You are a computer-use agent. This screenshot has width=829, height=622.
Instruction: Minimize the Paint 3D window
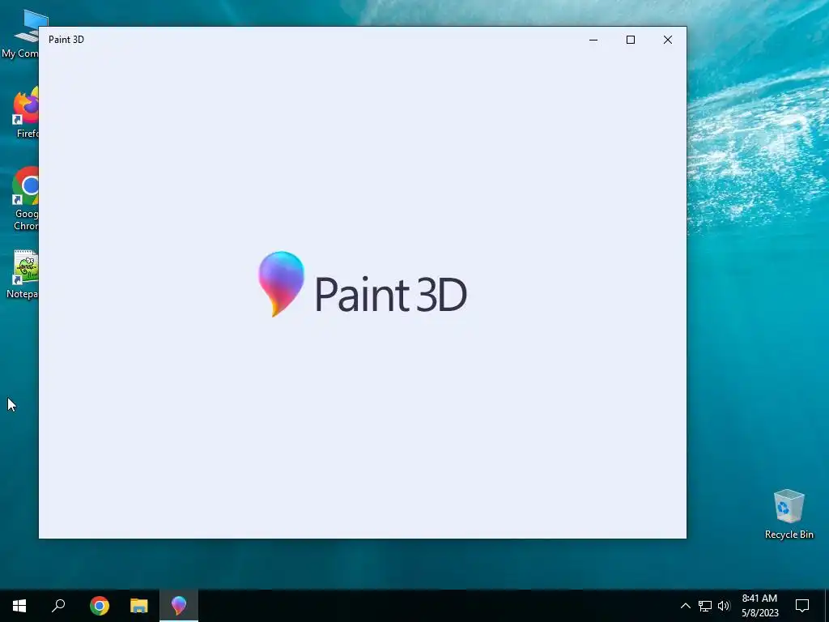(593, 40)
